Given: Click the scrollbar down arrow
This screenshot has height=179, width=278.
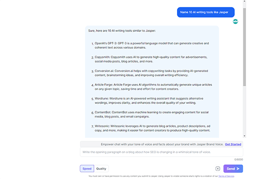Looking at the screenshot, I should (244, 136).
